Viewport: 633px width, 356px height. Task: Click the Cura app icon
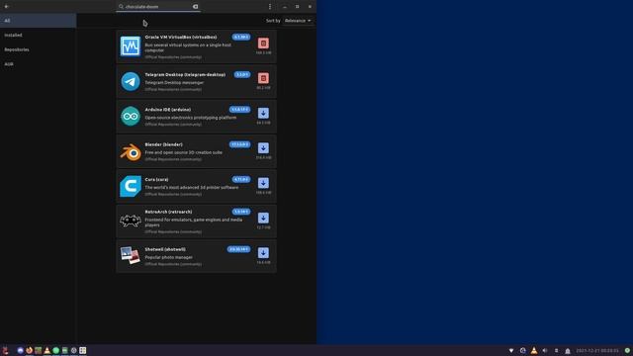(x=131, y=186)
